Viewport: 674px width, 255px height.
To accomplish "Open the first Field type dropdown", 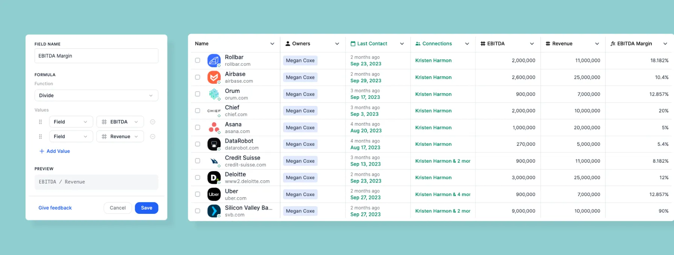I will point(71,122).
